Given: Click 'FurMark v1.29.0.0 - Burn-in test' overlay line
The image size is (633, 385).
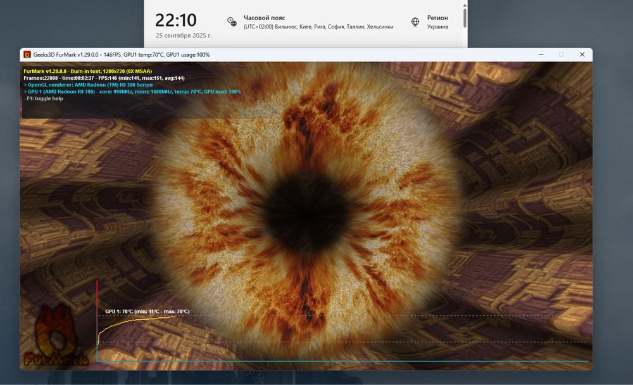Looking at the screenshot, I should pyautogui.click(x=87, y=71).
